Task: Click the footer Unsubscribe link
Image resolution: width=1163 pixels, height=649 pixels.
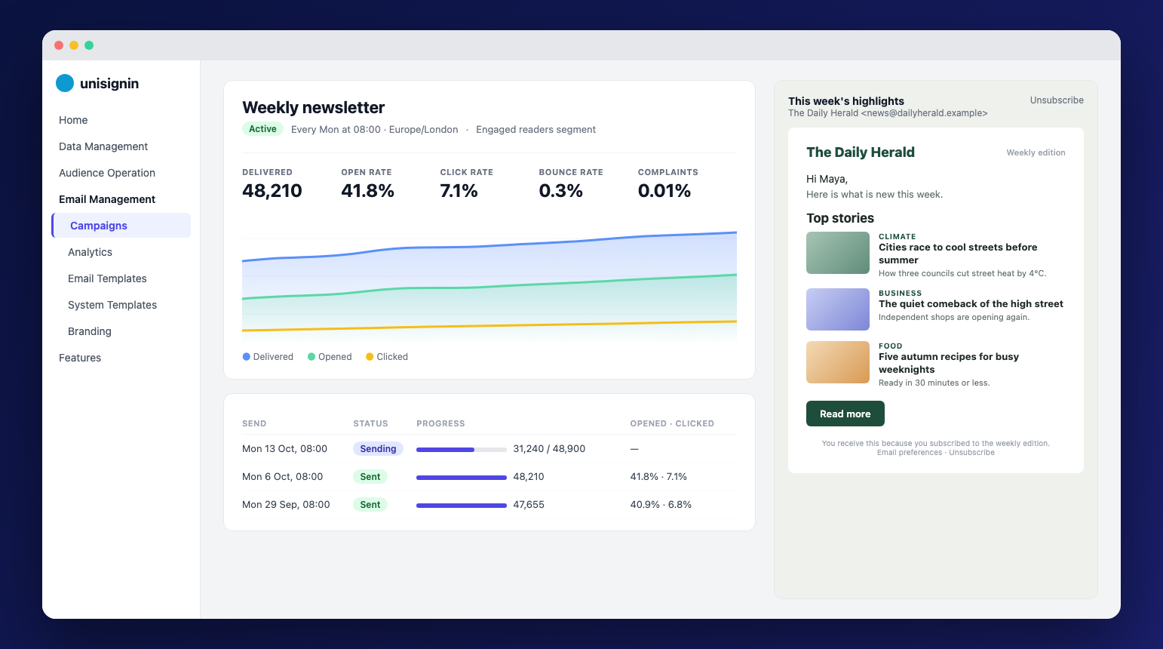Action: (x=971, y=453)
